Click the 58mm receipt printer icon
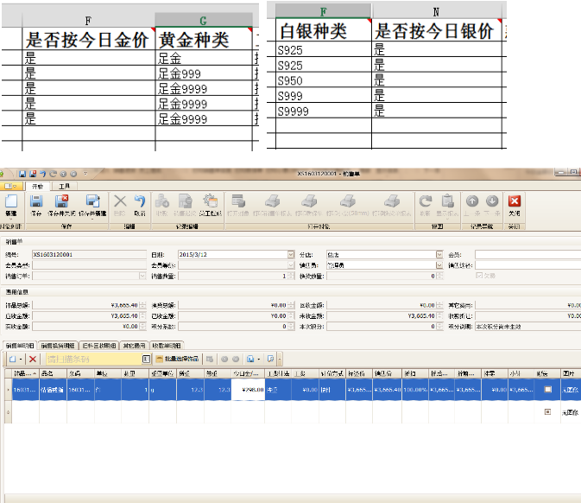 348,201
